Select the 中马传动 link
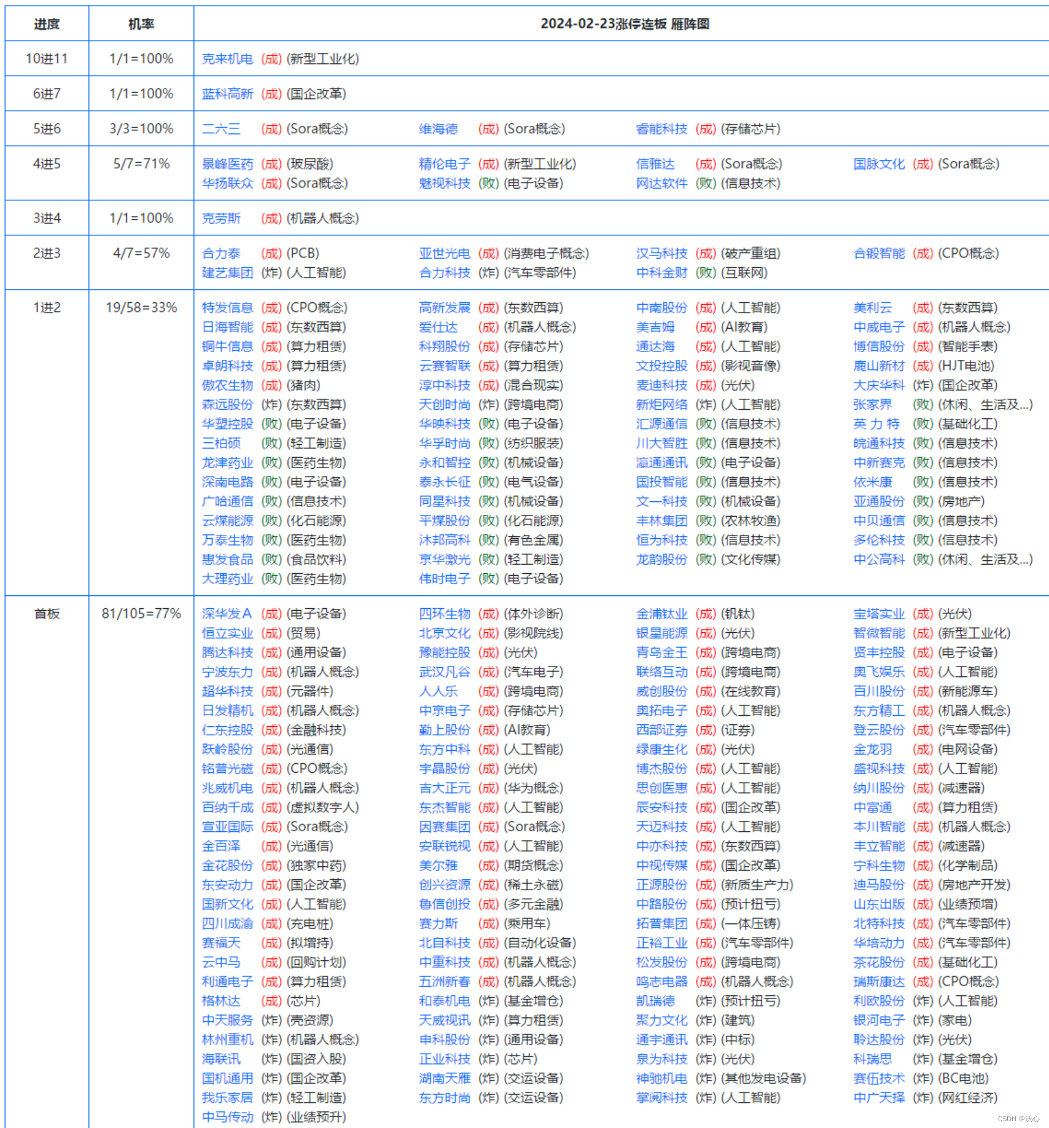This screenshot has height=1128, width=1049. (227, 1117)
